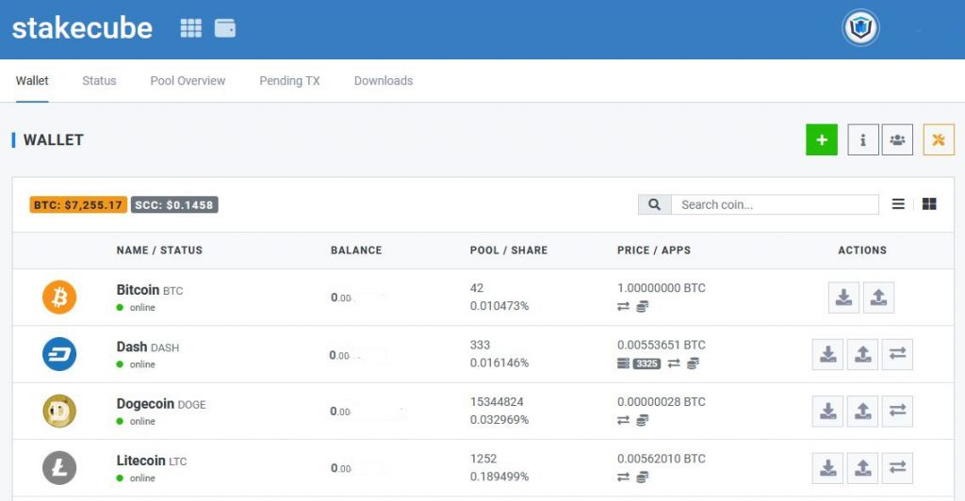Click the 15344824 pool value
This screenshot has width=965, height=501.
tap(497, 401)
